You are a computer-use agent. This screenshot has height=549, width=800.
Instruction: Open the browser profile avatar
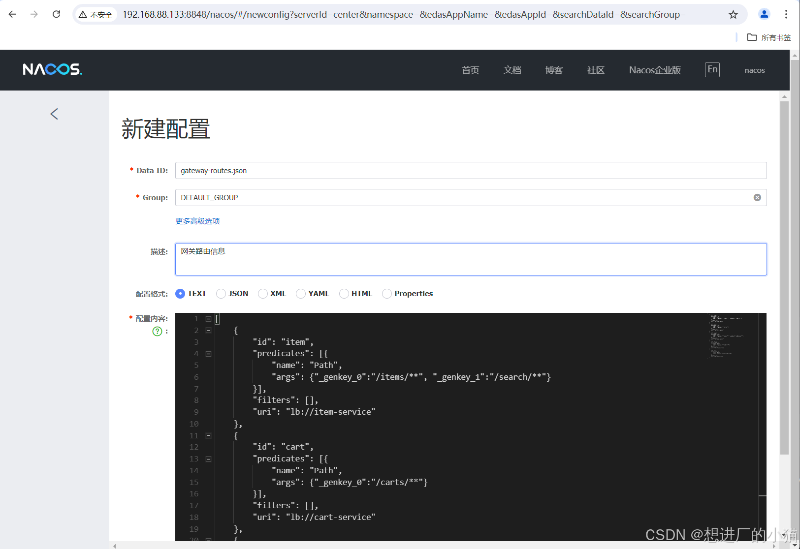pyautogui.click(x=764, y=14)
